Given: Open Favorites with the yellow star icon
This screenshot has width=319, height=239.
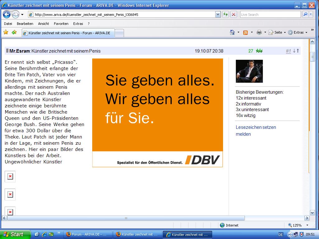Looking at the screenshot, I should click(6, 32).
